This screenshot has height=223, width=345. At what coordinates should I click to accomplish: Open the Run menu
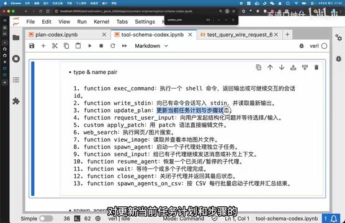coord(82,22)
